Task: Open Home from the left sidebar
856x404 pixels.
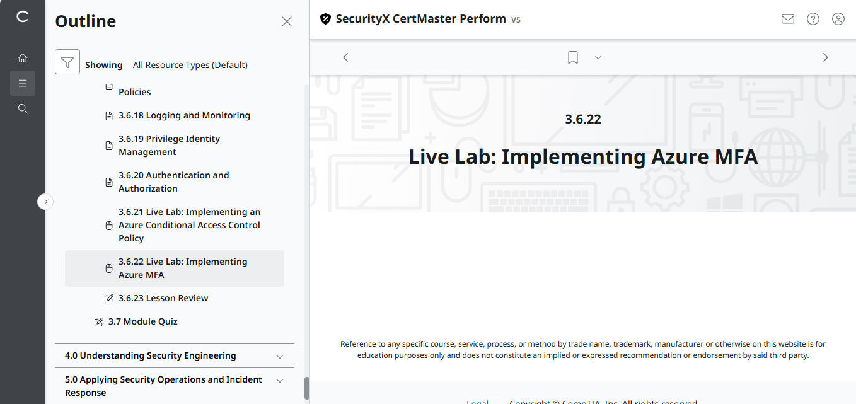Action: tap(23, 57)
